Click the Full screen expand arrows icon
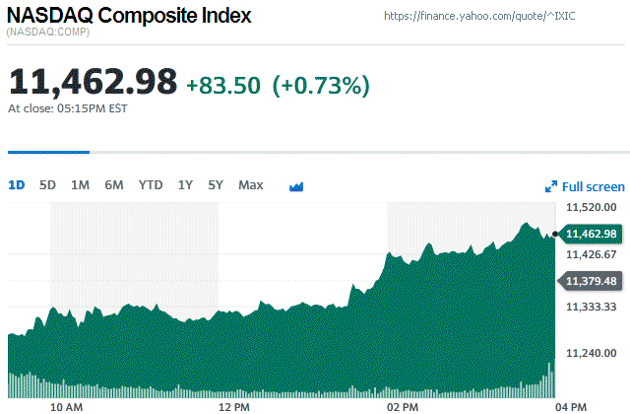The width and height of the screenshot is (630, 414). pos(551,186)
